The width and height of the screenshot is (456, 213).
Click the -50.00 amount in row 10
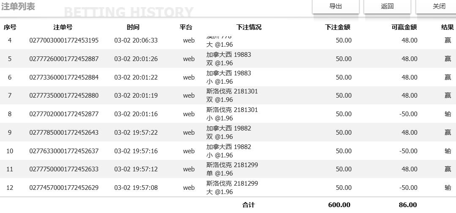pos(408,151)
